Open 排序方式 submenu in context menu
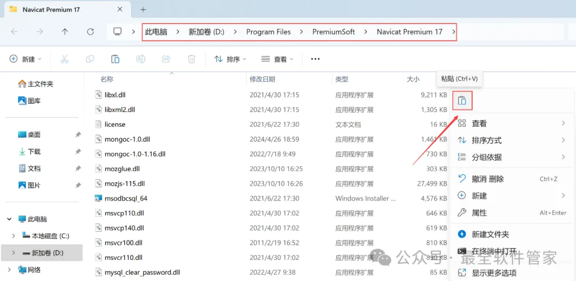Screen dimensions: 576x281 click(511, 140)
